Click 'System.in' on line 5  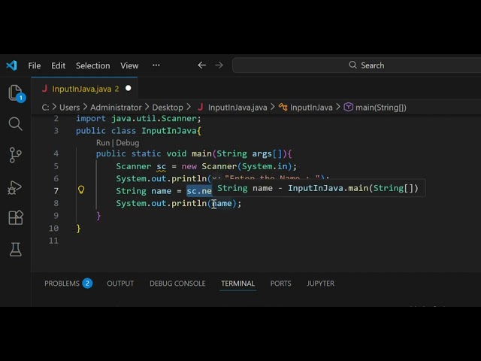click(x=265, y=166)
